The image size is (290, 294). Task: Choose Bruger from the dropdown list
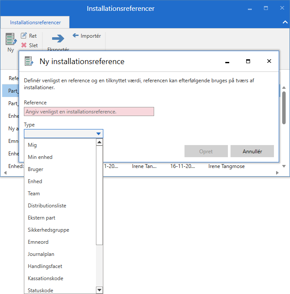(x=60, y=169)
